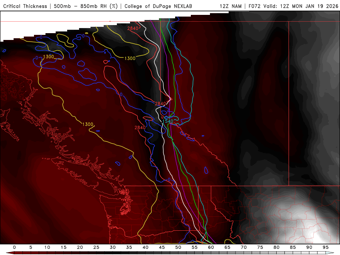The width and height of the screenshot is (340, 255).
Task: Click the topmost red "2840" contour label
Action: pos(133,28)
